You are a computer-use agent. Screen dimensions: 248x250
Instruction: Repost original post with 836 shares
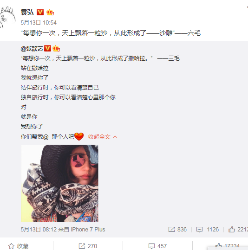coord(177,230)
